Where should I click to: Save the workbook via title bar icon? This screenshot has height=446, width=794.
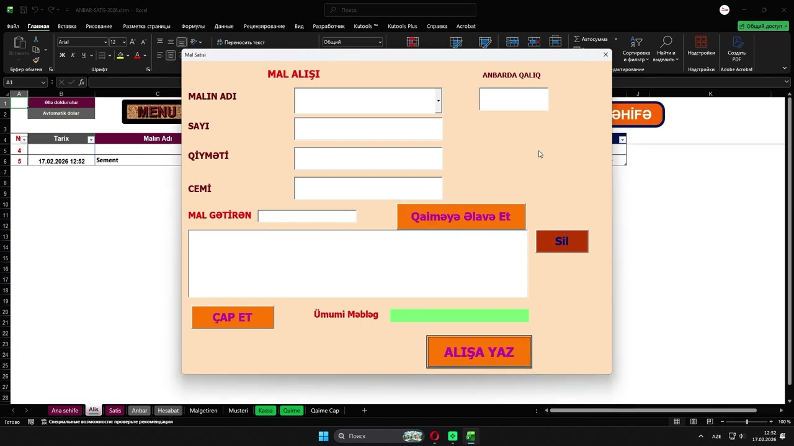[23, 11]
